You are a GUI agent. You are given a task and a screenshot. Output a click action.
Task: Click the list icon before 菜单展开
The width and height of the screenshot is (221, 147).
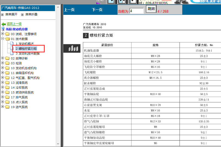tap(2, 15)
